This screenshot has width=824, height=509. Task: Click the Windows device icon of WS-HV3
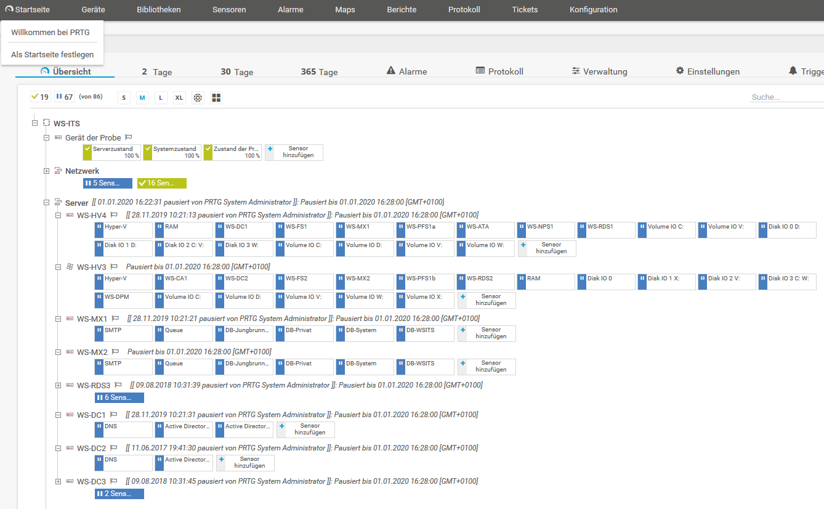tap(70, 267)
